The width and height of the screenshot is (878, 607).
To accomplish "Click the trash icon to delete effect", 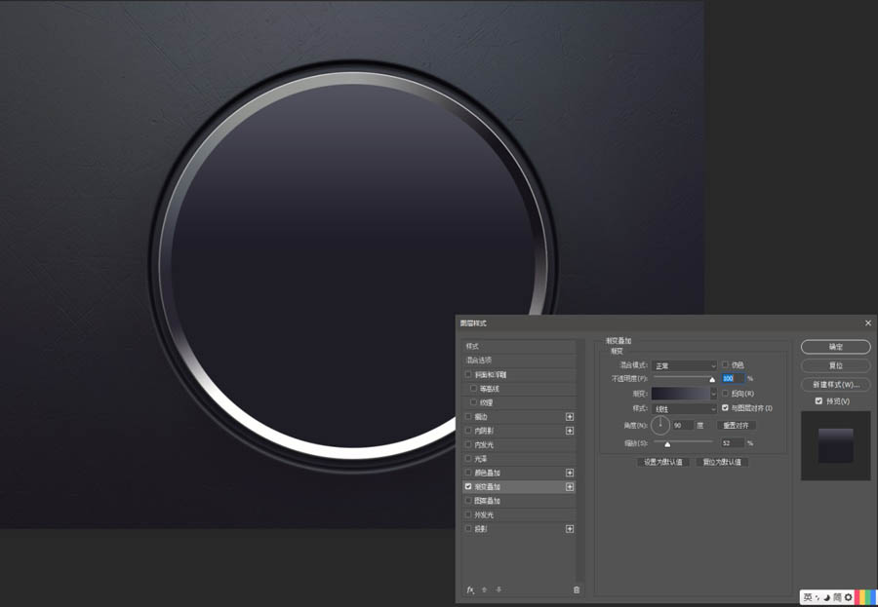I will click(577, 589).
